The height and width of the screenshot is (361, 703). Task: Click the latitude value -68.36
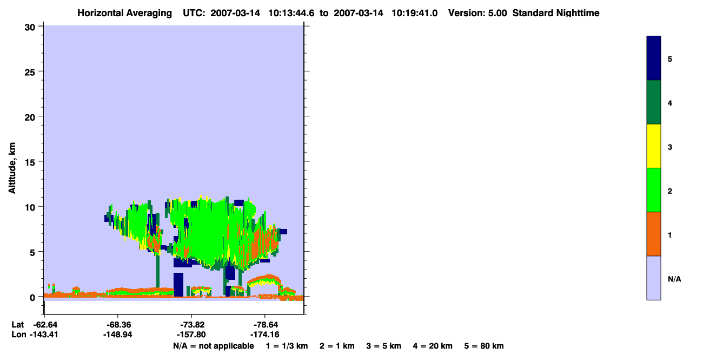(118, 325)
